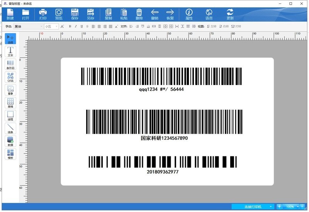Check for updates with 更新
This screenshot has height=212, width=309.
[x=230, y=14]
